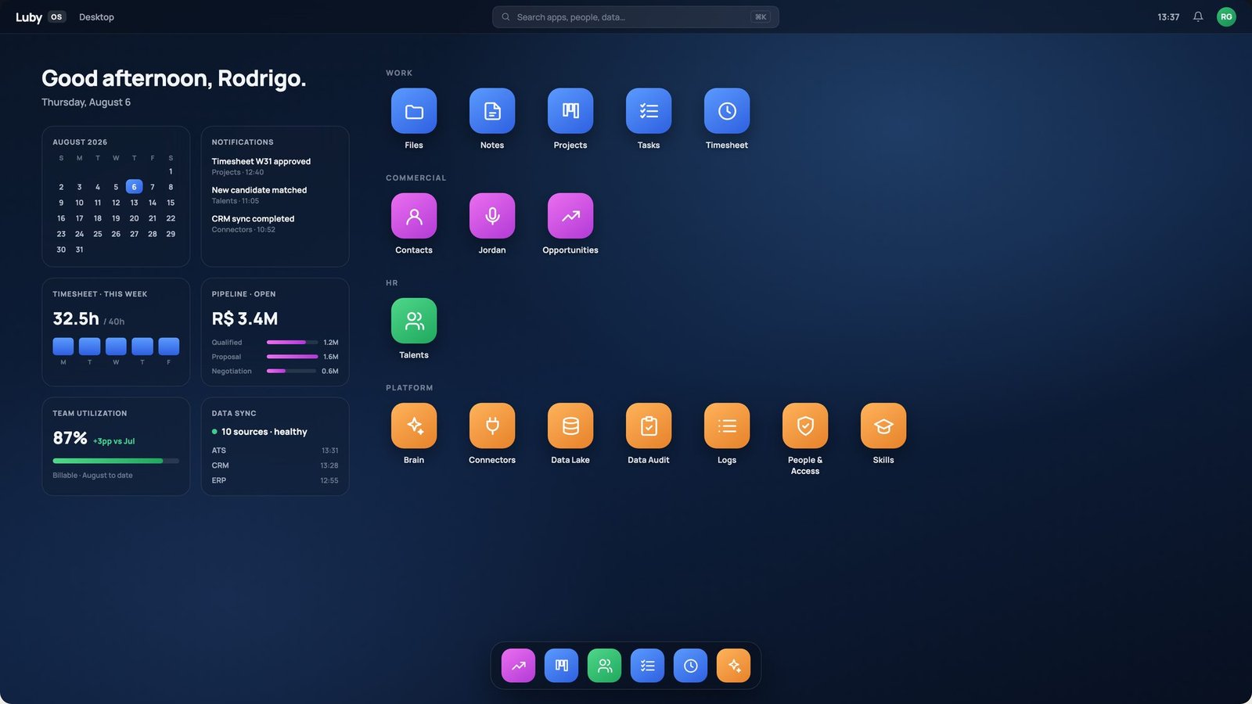Viewport: 1252px width, 704px height.
Task: Open the New candidate matched notification
Action: [x=275, y=195]
